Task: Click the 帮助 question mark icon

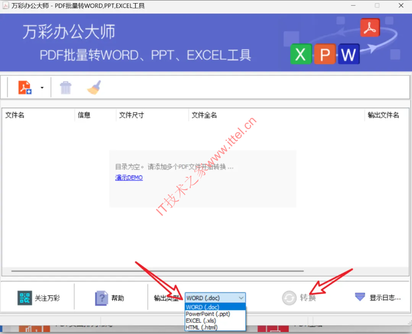Action: click(101, 298)
